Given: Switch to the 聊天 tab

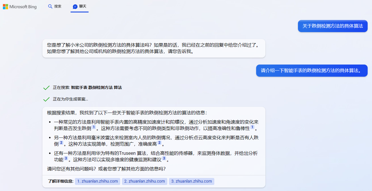Looking at the screenshot, I should tap(80, 6).
